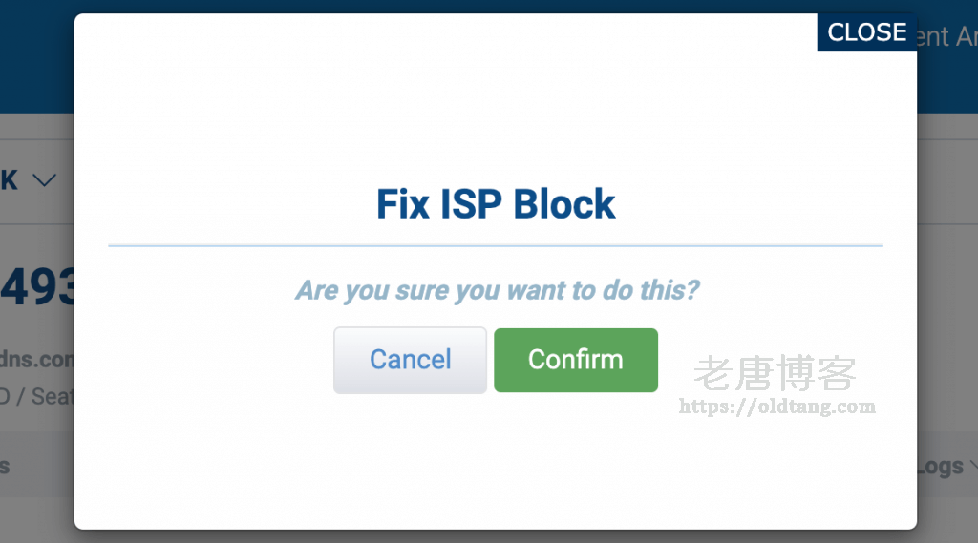Click the Fix ISP Block heading
The height and width of the screenshot is (543, 978).
click(x=496, y=204)
